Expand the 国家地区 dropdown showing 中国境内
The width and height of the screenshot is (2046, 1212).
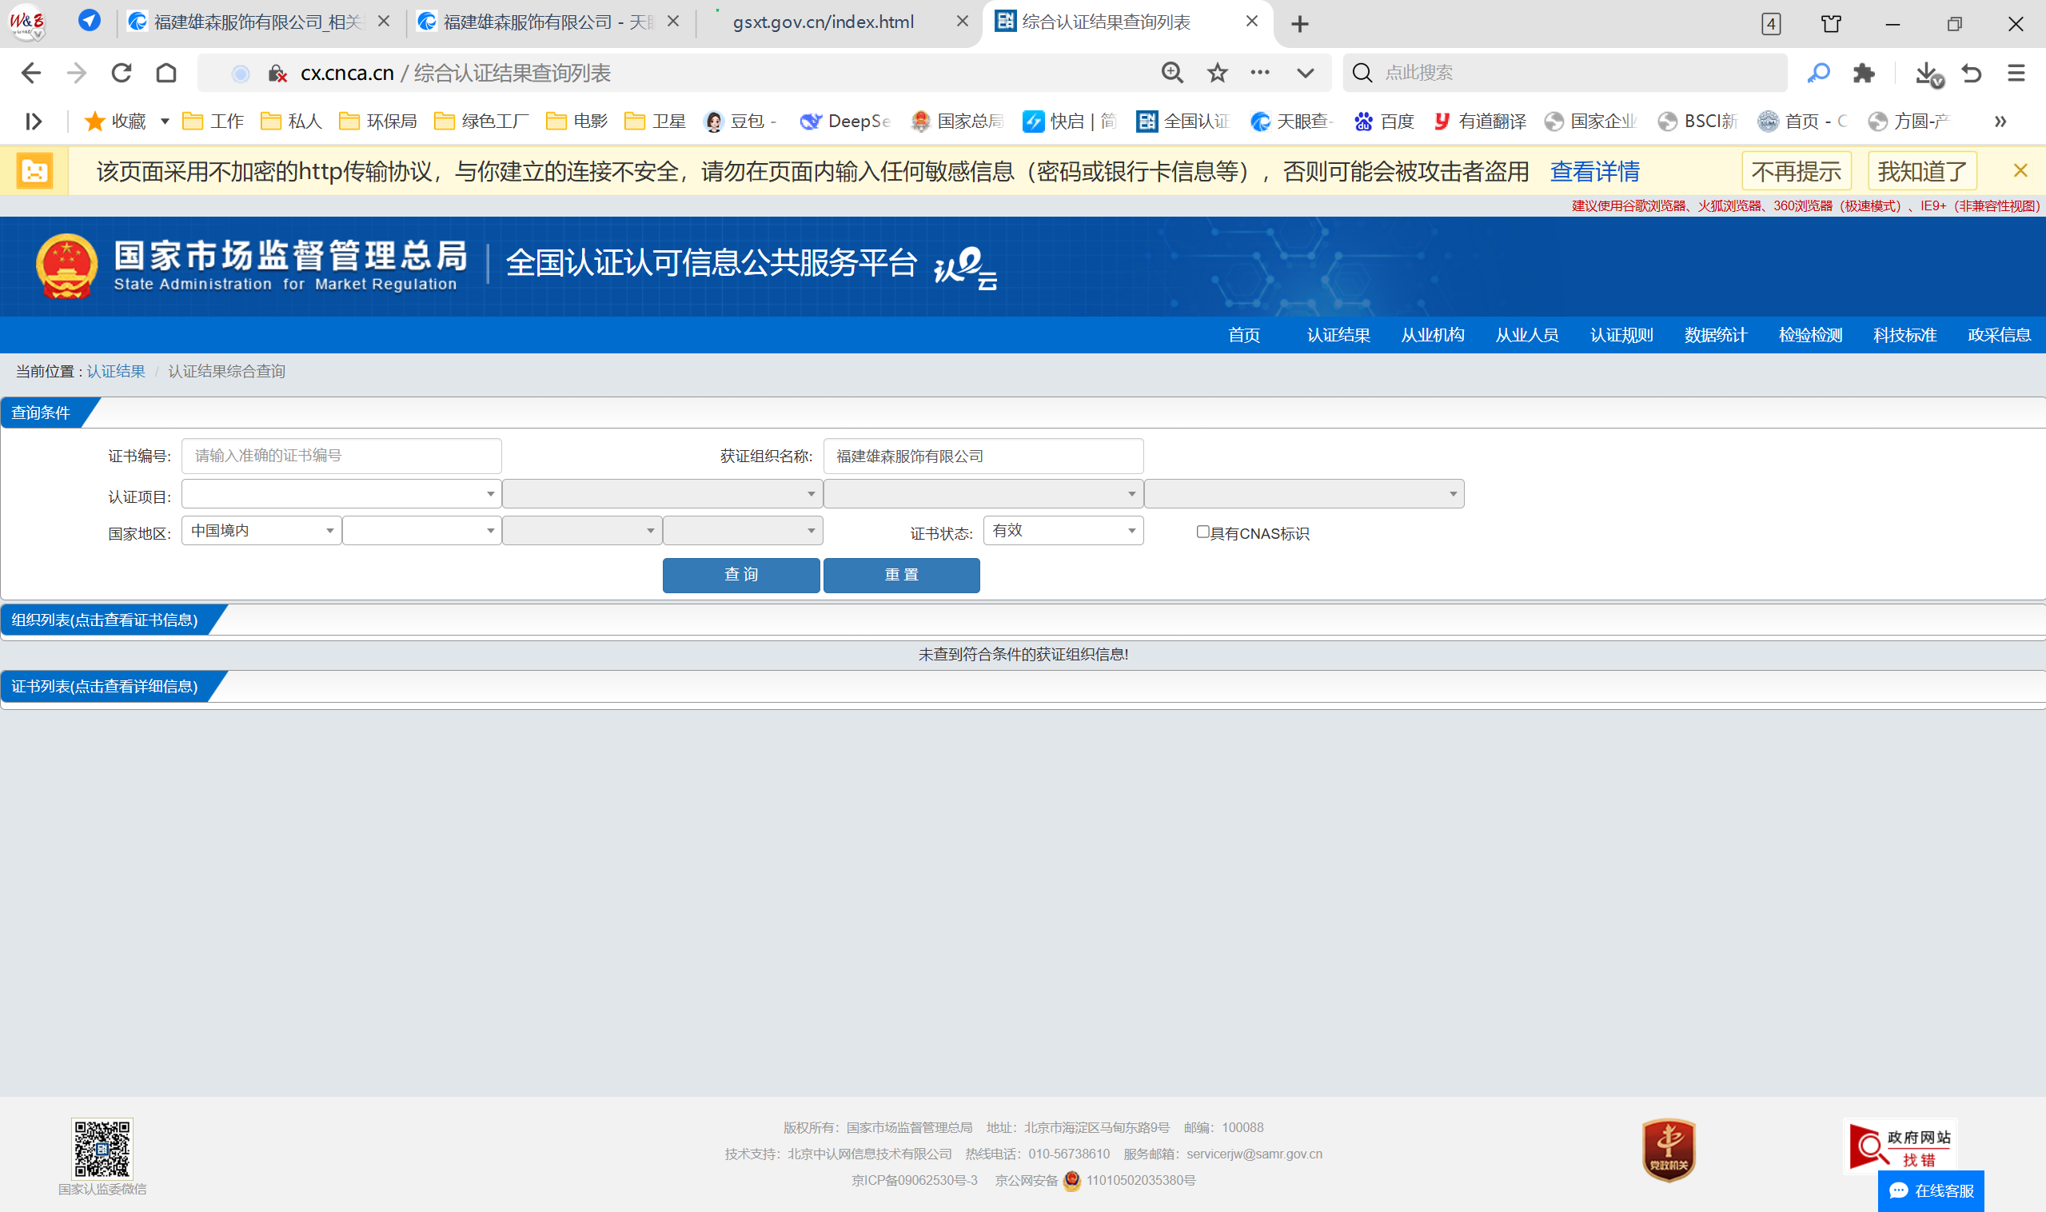point(261,531)
